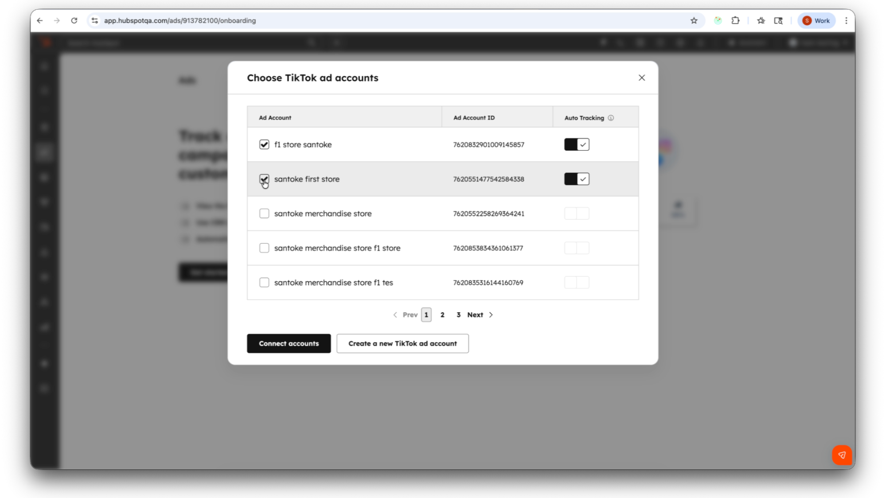This screenshot has width=886, height=498.
Task: Select account ID 7620832901009145857
Action: coord(488,145)
